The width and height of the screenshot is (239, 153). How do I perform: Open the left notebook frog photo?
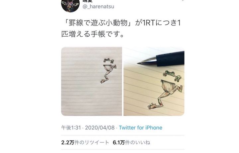[x=92, y=81]
